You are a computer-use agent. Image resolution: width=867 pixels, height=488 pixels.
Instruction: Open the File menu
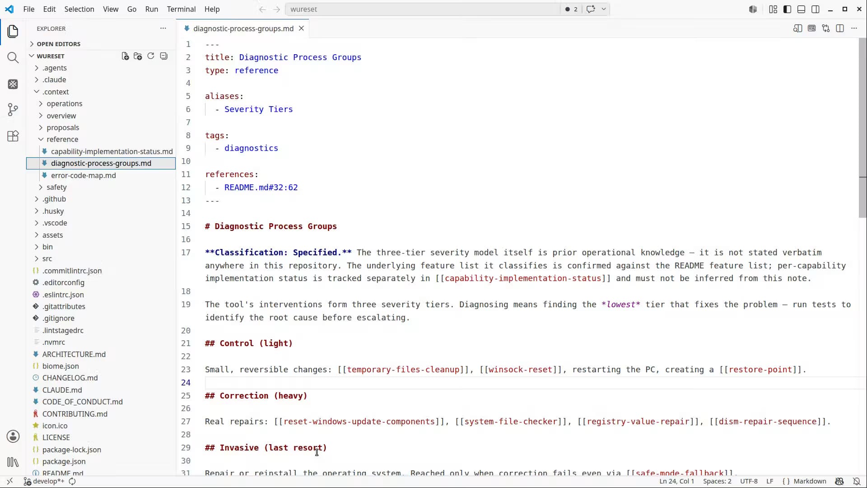[28, 9]
